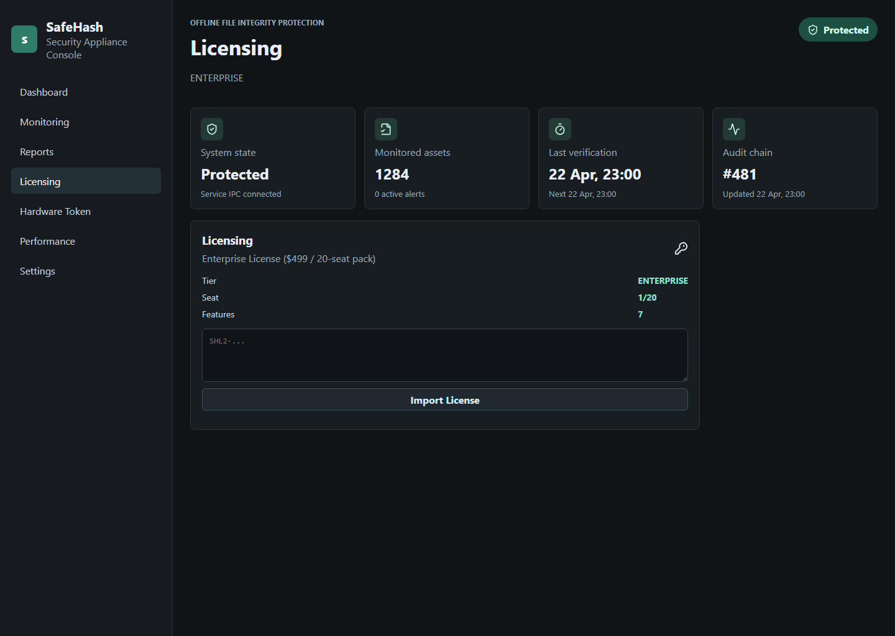Click the Audit chain #481 value
The width and height of the screenshot is (895, 636).
click(740, 175)
